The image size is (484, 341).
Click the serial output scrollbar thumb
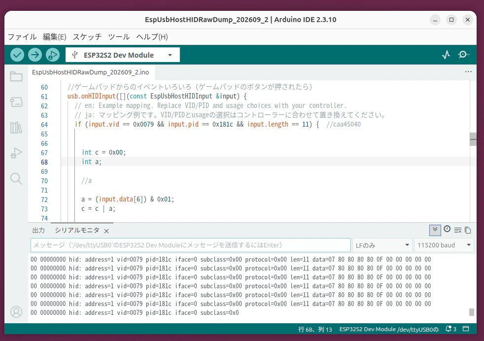click(471, 312)
